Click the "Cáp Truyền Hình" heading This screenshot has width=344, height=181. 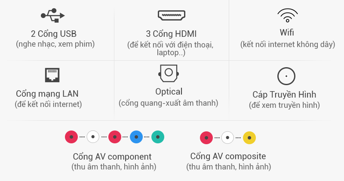tap(284, 95)
